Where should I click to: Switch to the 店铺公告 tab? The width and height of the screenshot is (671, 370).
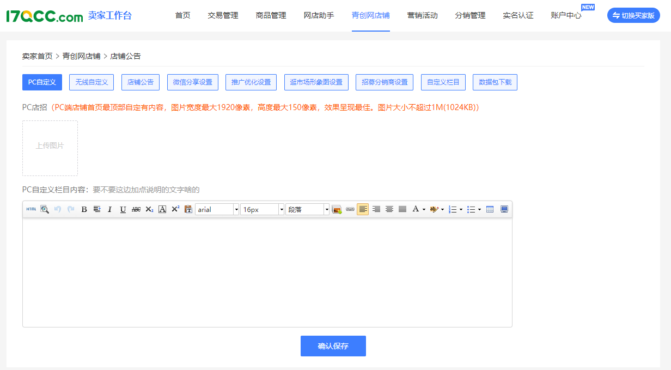(141, 82)
